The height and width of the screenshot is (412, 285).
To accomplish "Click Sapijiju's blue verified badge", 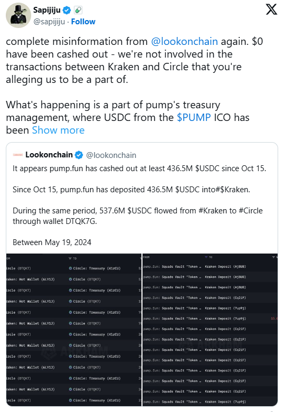I will point(67,10).
